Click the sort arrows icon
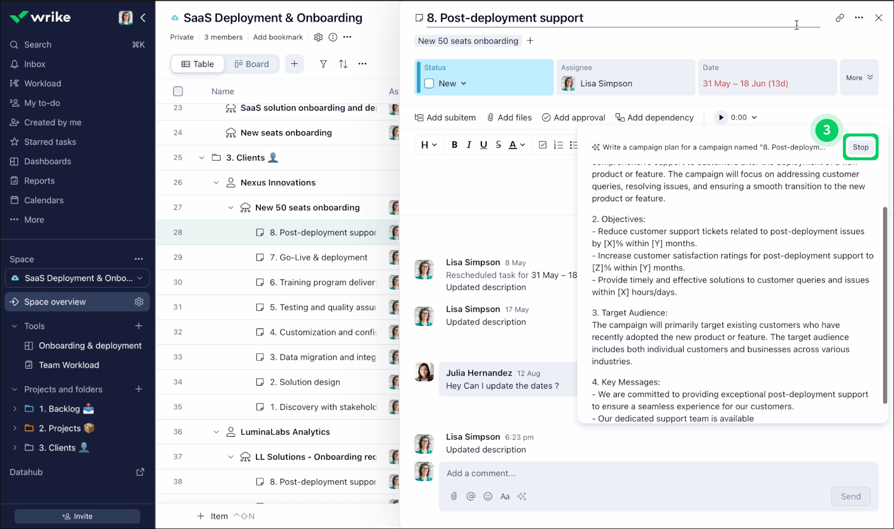Image resolution: width=894 pixels, height=529 pixels. (343, 64)
